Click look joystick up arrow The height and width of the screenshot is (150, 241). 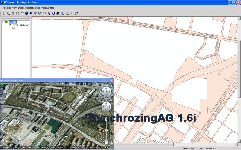tap(106, 88)
